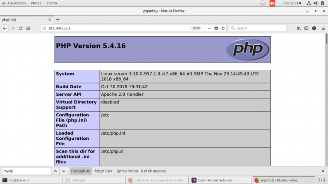Click the Build Date value Oct 30 2018

(124, 86)
